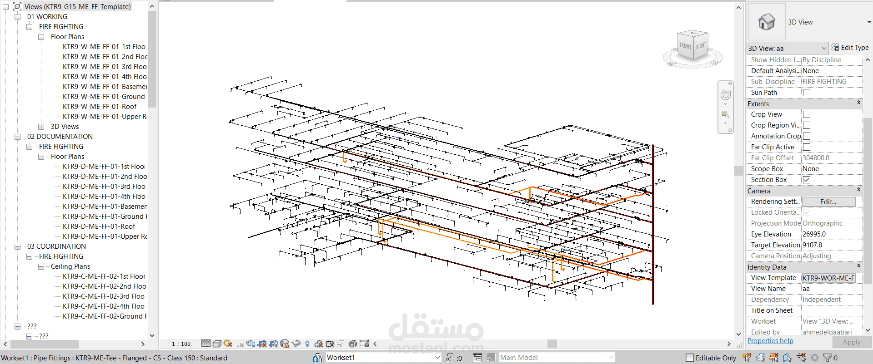The image size is (873, 364).
Task: Toggle Annotation Crop checkbox
Action: [x=807, y=136]
